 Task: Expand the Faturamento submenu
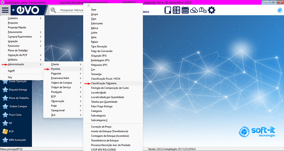[x=22, y=32]
